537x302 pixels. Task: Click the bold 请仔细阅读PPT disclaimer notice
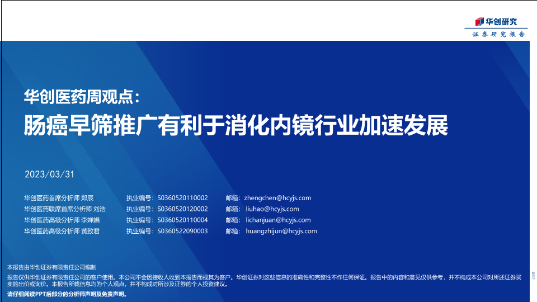coord(67,294)
